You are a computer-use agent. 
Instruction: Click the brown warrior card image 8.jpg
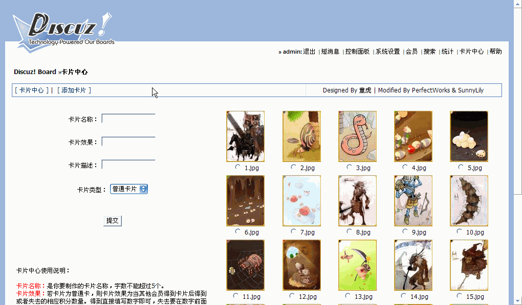point(357,201)
